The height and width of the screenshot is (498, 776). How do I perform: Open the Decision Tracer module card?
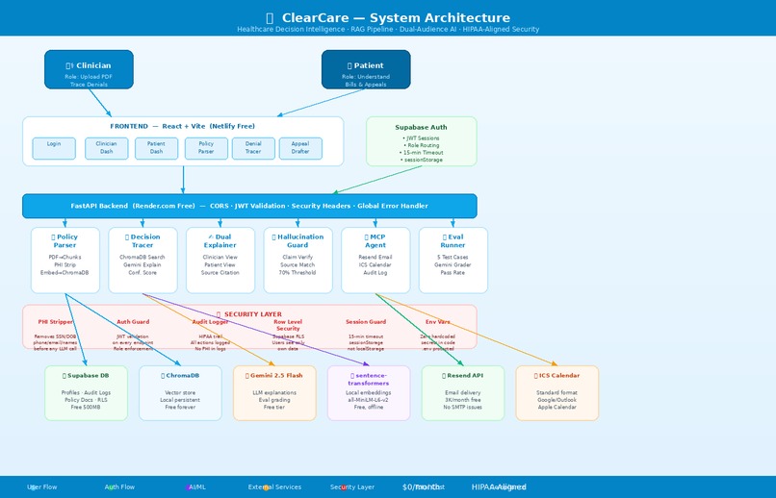142,261
